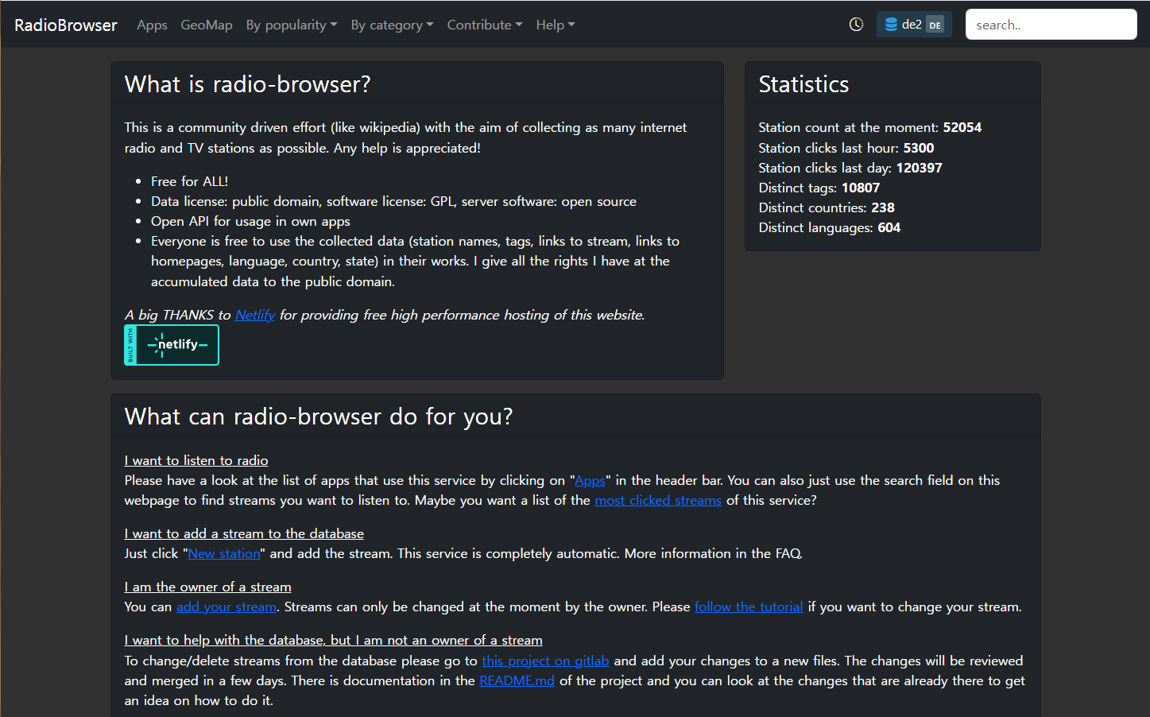Open the By category dropdown menu
Screen dimensions: 1150x717
[x=392, y=25]
